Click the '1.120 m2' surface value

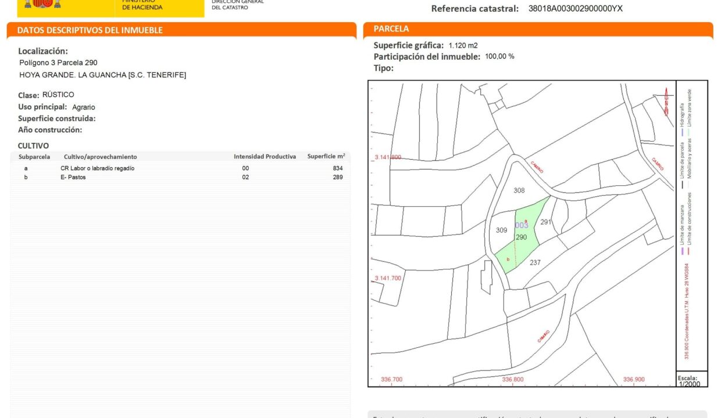point(463,45)
